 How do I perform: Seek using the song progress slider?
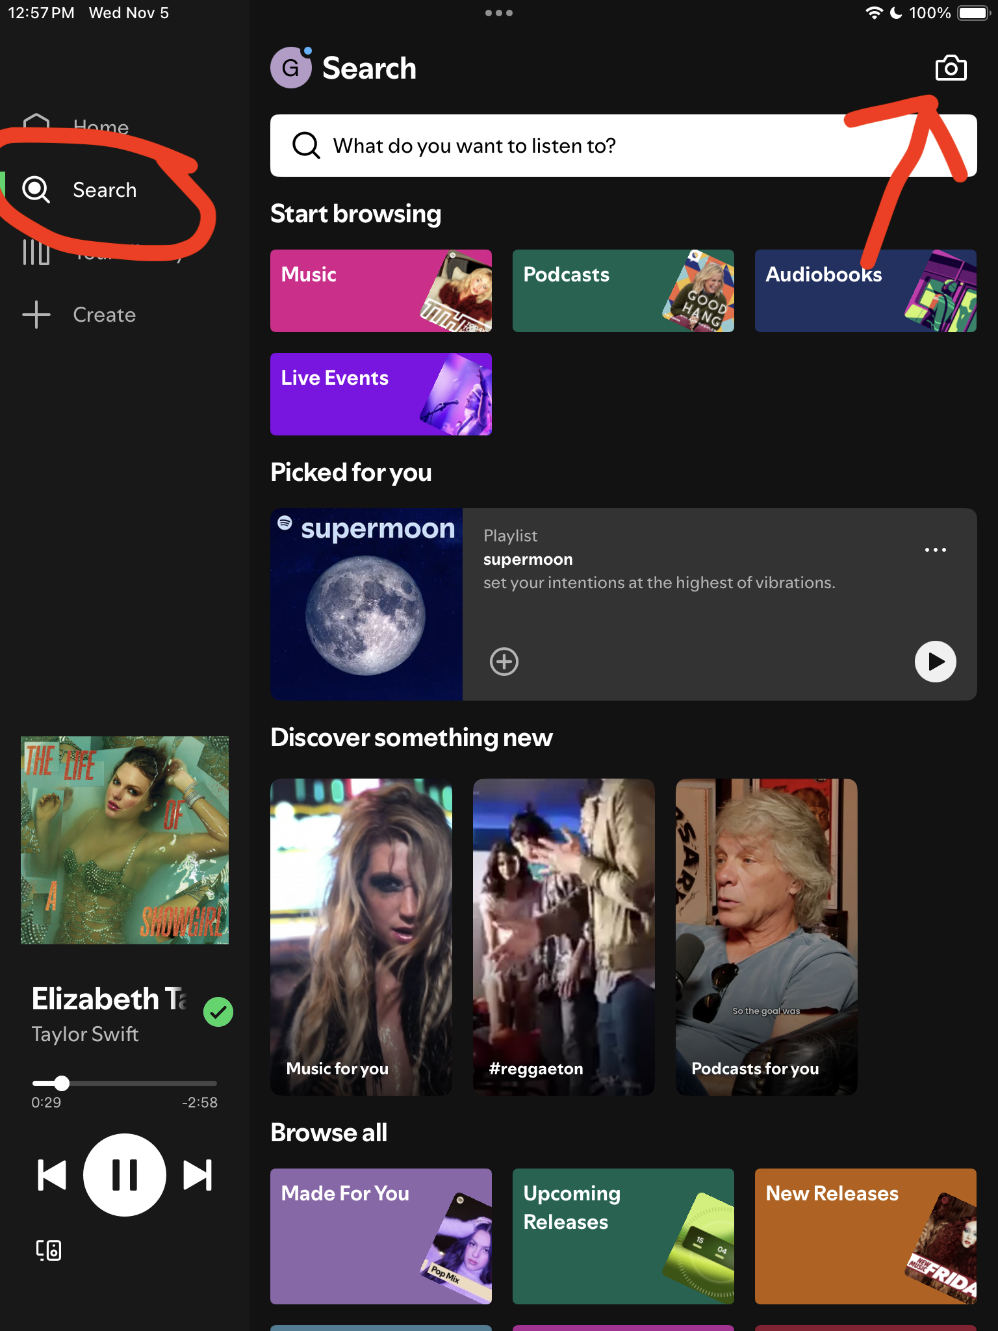(125, 1083)
